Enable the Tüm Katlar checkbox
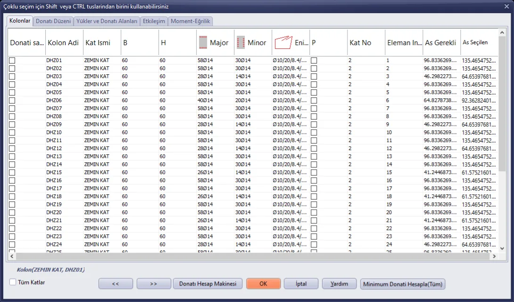This screenshot has width=514, height=302. [13, 282]
